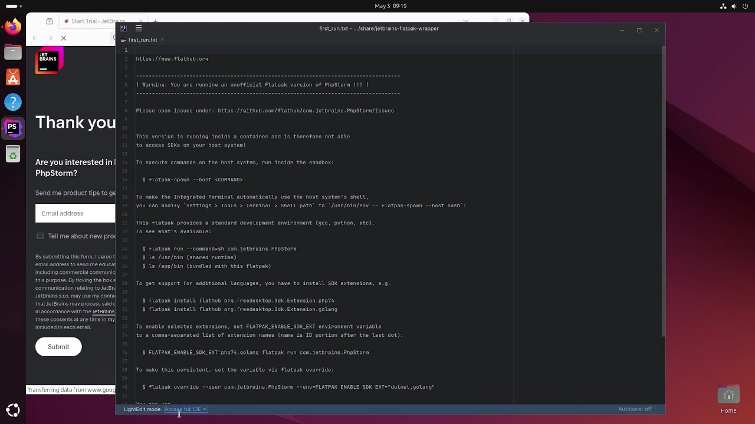The height and width of the screenshot is (424, 755).
Task: Open the Access full IDE dropdown
Action: 186,409
